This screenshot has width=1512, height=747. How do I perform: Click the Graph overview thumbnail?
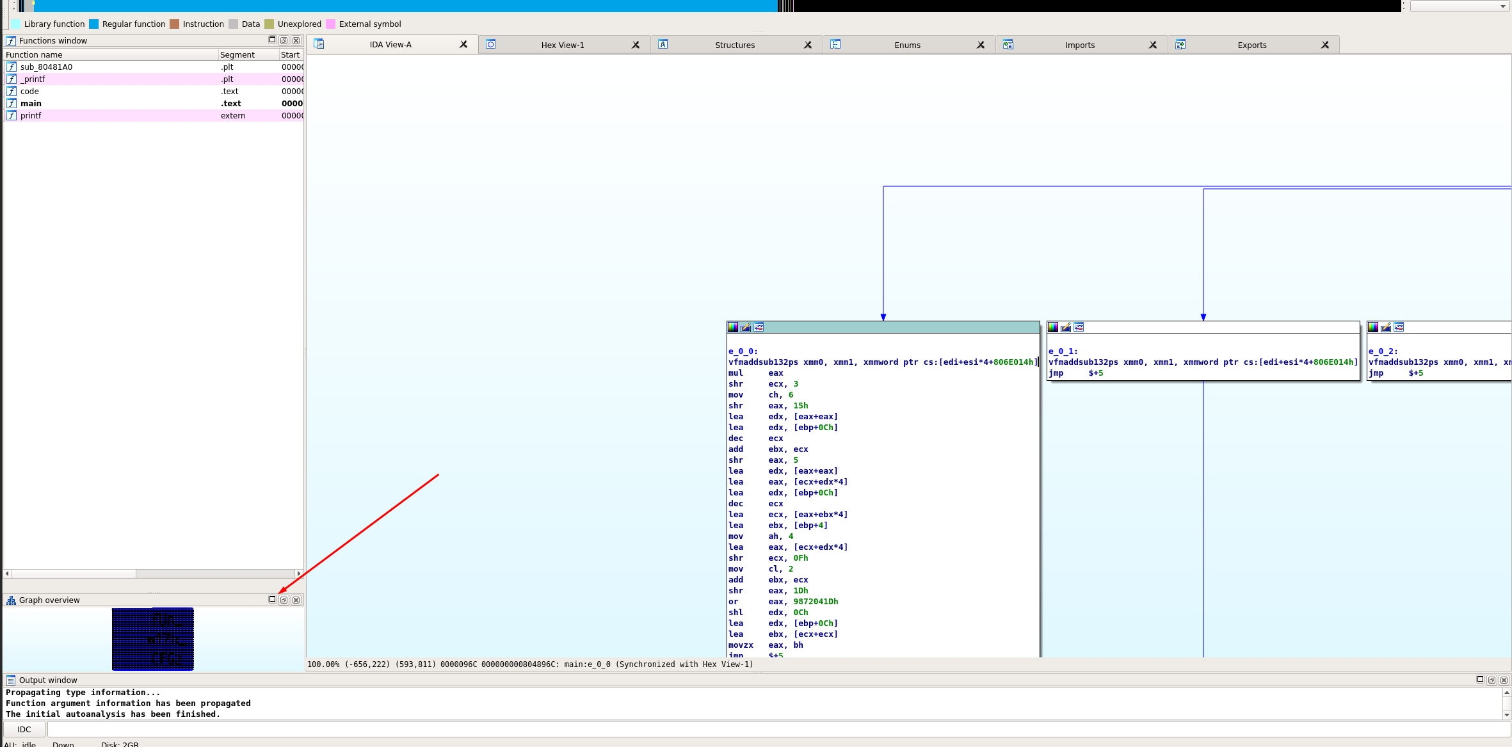click(152, 639)
